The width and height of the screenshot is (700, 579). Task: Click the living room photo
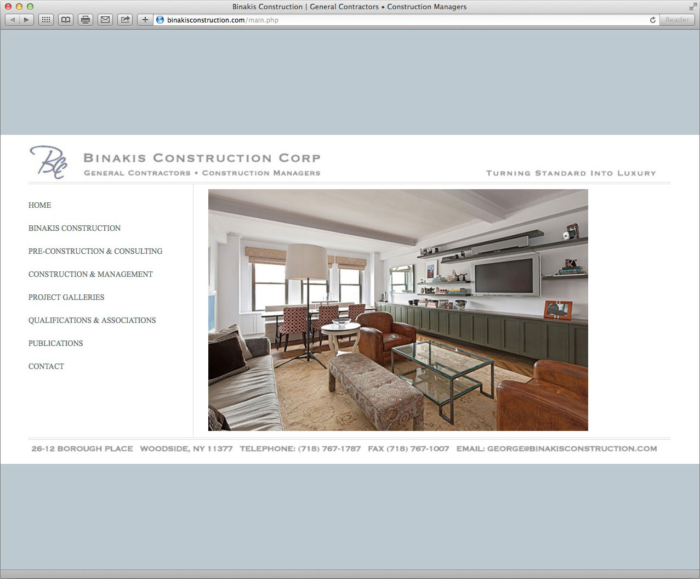[398, 310]
